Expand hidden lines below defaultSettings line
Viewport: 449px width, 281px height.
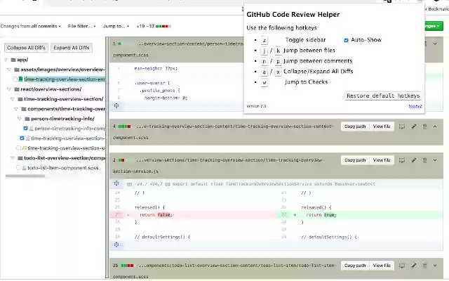point(116,244)
